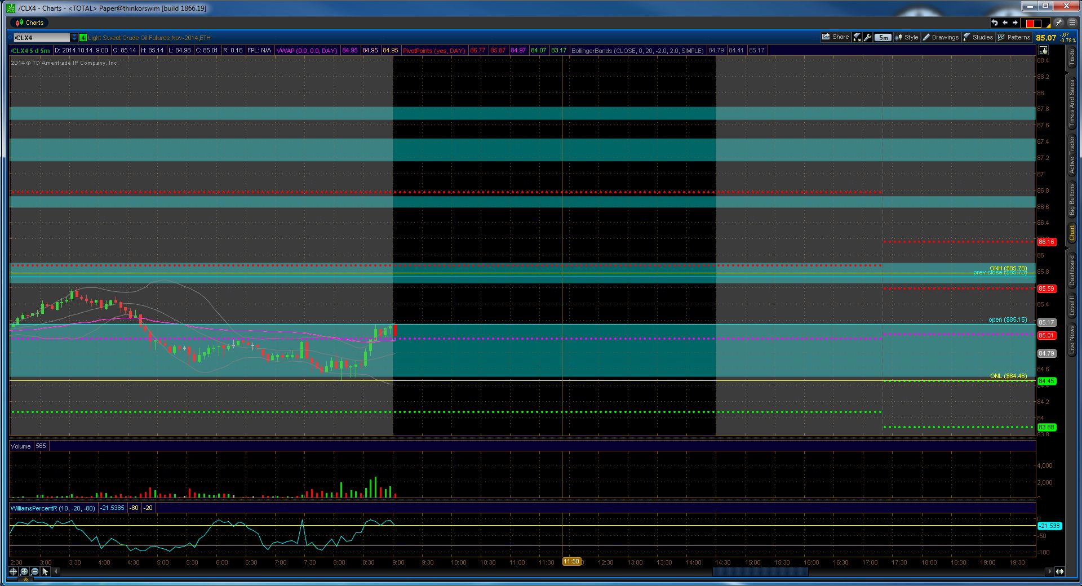Viewport: 1082px width, 586px height.
Task: Click the 85.01 last price bubble
Action: pyautogui.click(x=1046, y=335)
